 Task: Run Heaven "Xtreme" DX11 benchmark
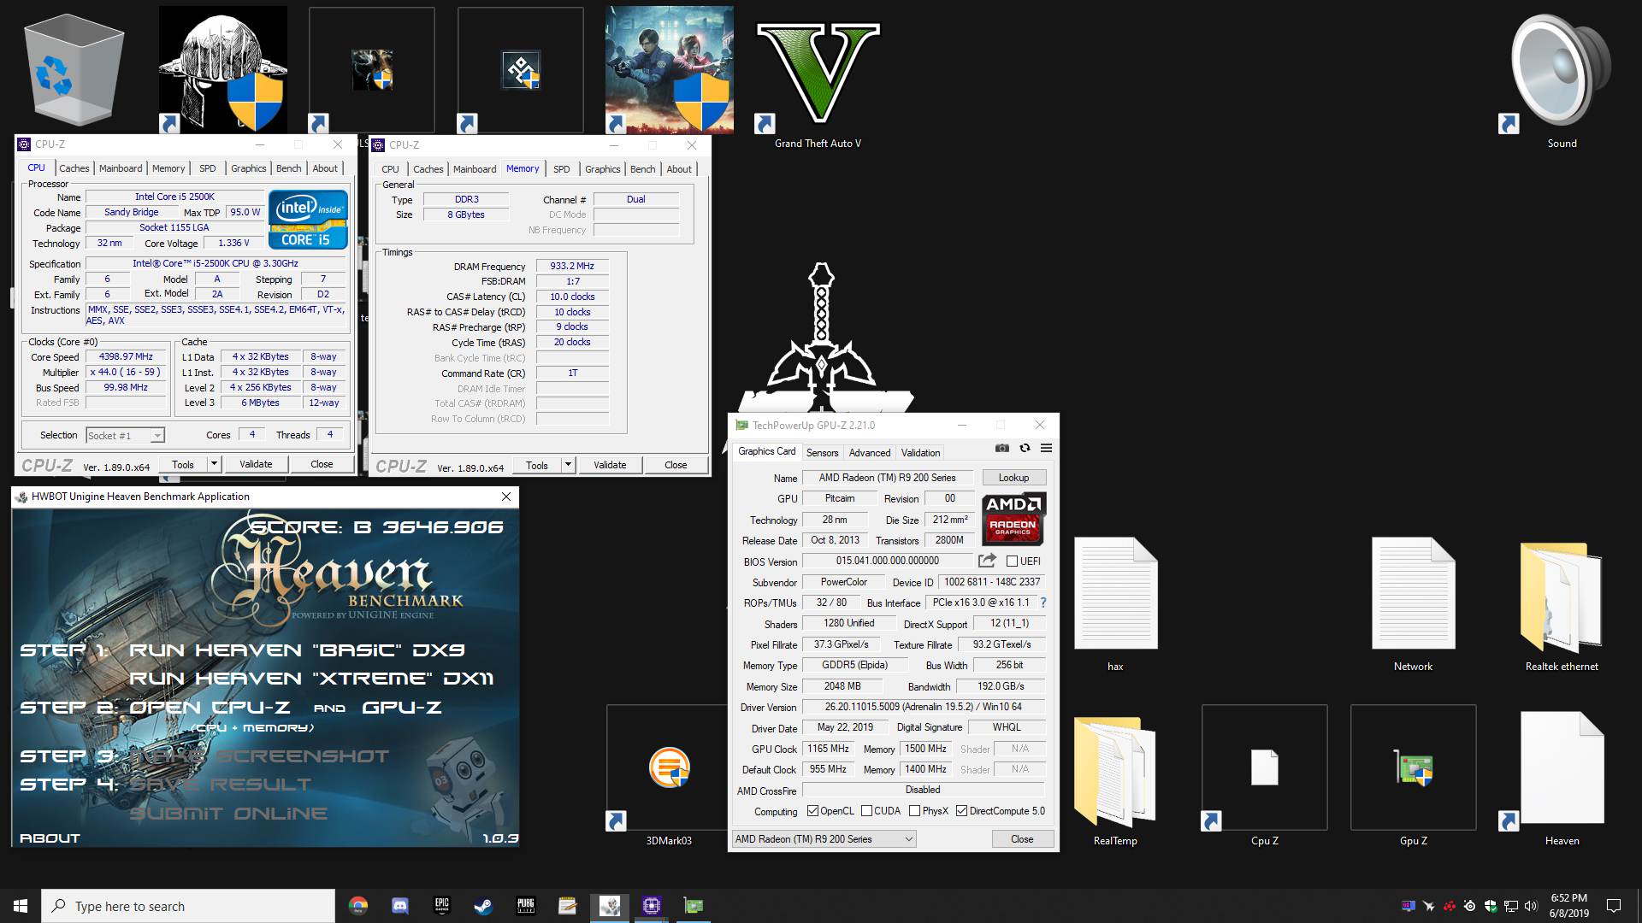point(311,679)
